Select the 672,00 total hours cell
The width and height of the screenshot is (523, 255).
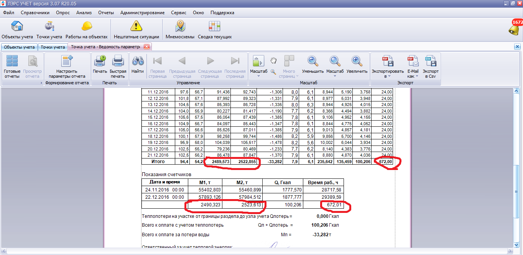pos(382,162)
